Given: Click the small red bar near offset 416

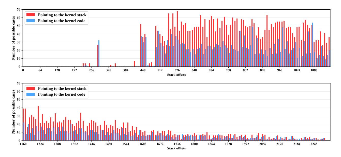Looking at the screenshot, I should coord(134,64).
